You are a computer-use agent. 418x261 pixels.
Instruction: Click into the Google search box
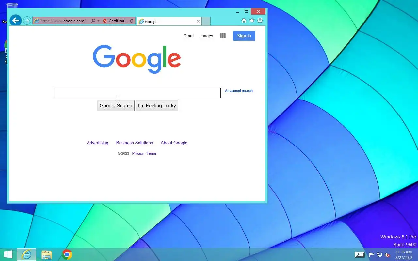click(x=137, y=93)
